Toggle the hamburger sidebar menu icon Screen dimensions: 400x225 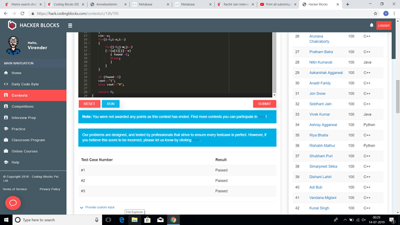[x=70, y=26]
